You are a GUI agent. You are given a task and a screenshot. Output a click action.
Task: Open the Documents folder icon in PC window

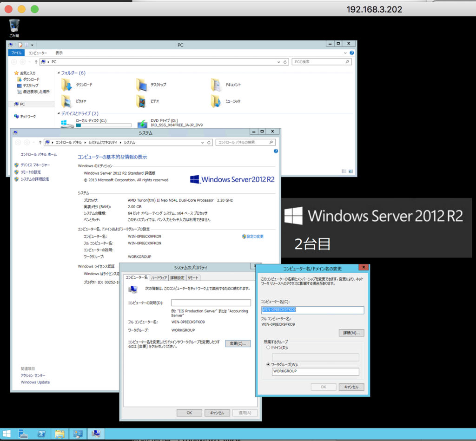[x=216, y=85]
